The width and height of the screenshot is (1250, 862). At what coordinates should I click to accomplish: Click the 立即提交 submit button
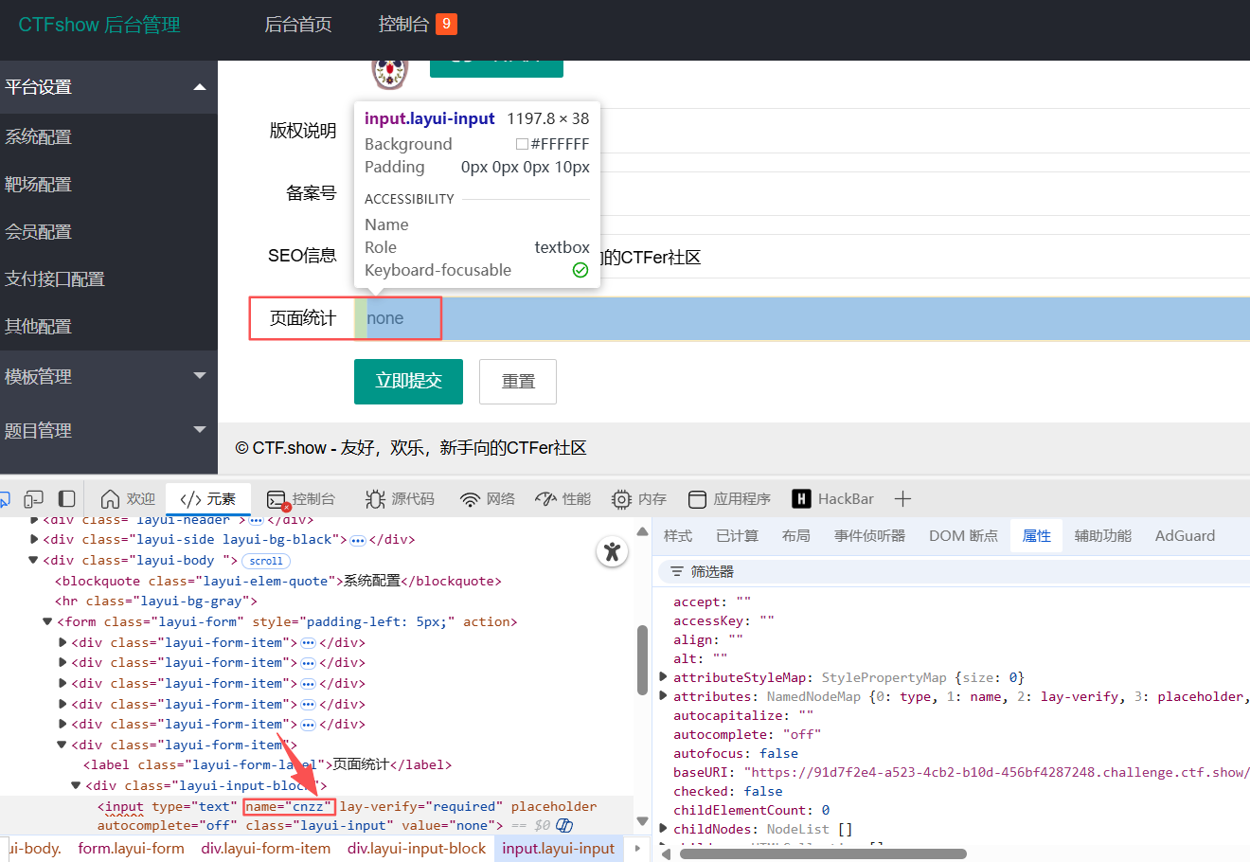click(408, 381)
